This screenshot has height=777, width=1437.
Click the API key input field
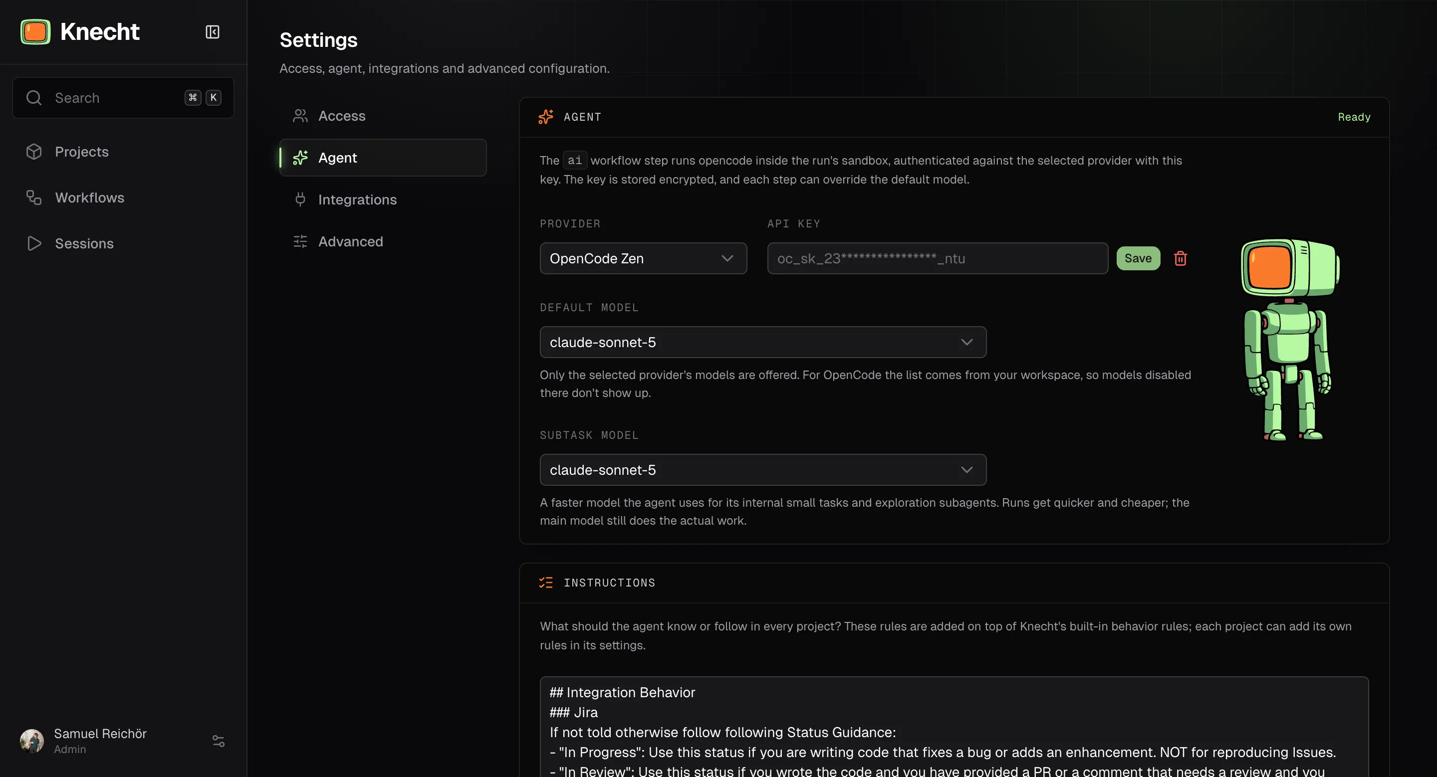click(x=937, y=258)
